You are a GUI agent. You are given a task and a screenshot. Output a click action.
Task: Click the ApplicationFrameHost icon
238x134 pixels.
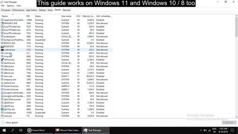click(2, 20)
